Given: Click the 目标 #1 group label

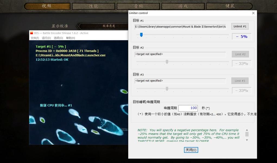Looking at the screenshot, I should [x=138, y=20].
